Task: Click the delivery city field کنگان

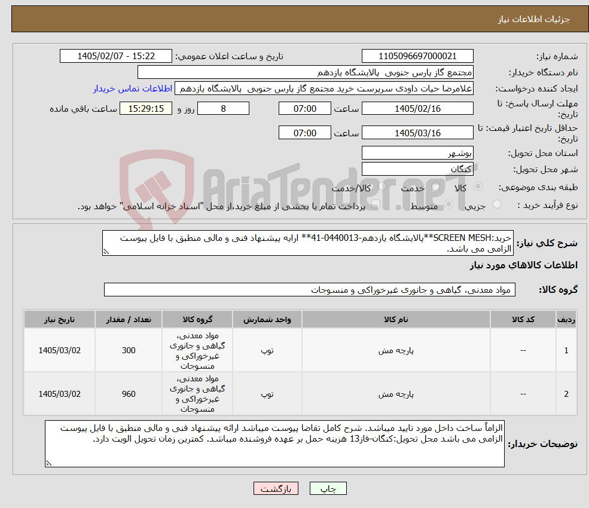Action: pos(417,169)
